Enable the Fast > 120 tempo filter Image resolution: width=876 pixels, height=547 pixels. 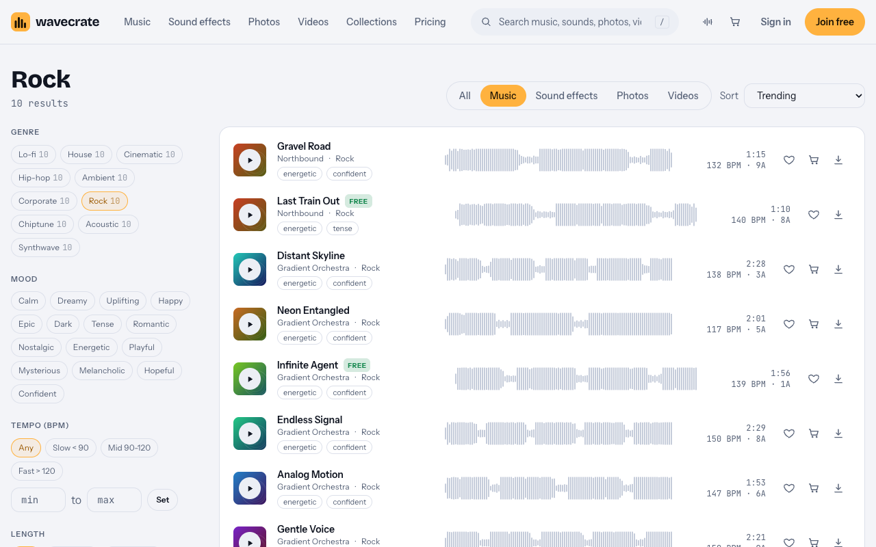pyautogui.click(x=37, y=471)
